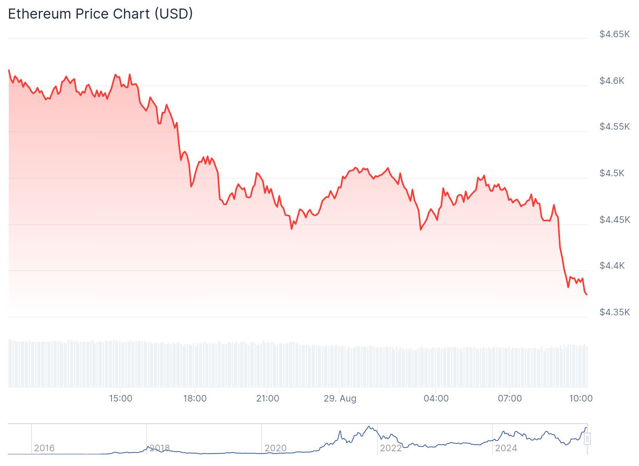Click the $4.6K price axis label
Viewport: 639px width, 466px height.
(612, 81)
